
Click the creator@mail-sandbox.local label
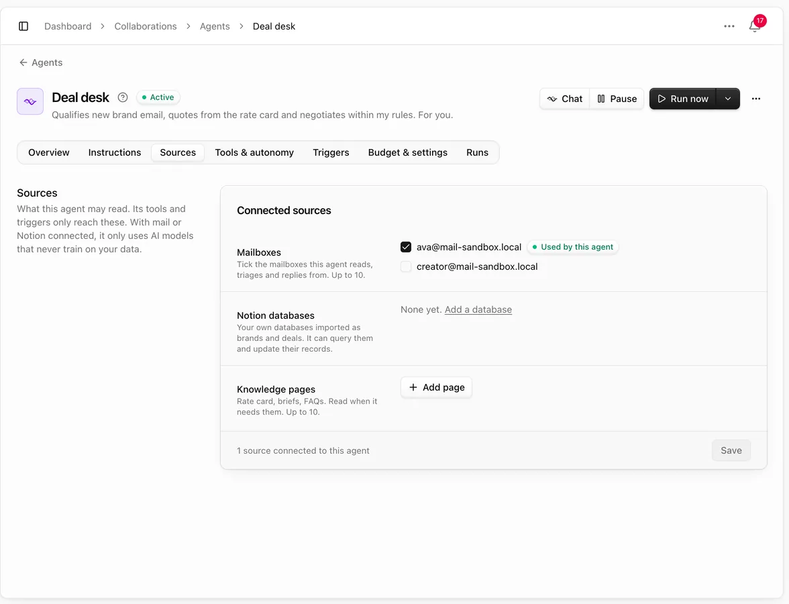click(477, 267)
